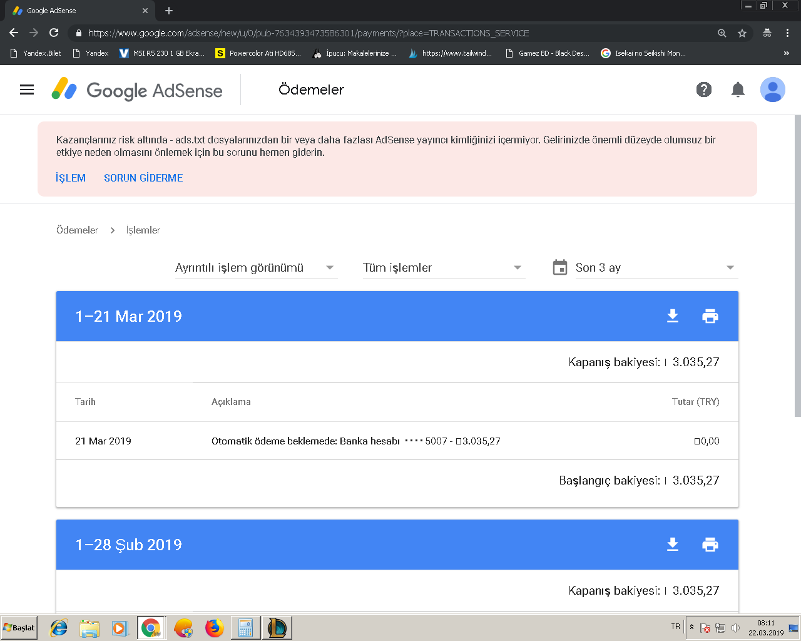The width and height of the screenshot is (801, 641).
Task: Expand the Ayrıntılı işlem görünümü dropdown
Action: point(256,268)
